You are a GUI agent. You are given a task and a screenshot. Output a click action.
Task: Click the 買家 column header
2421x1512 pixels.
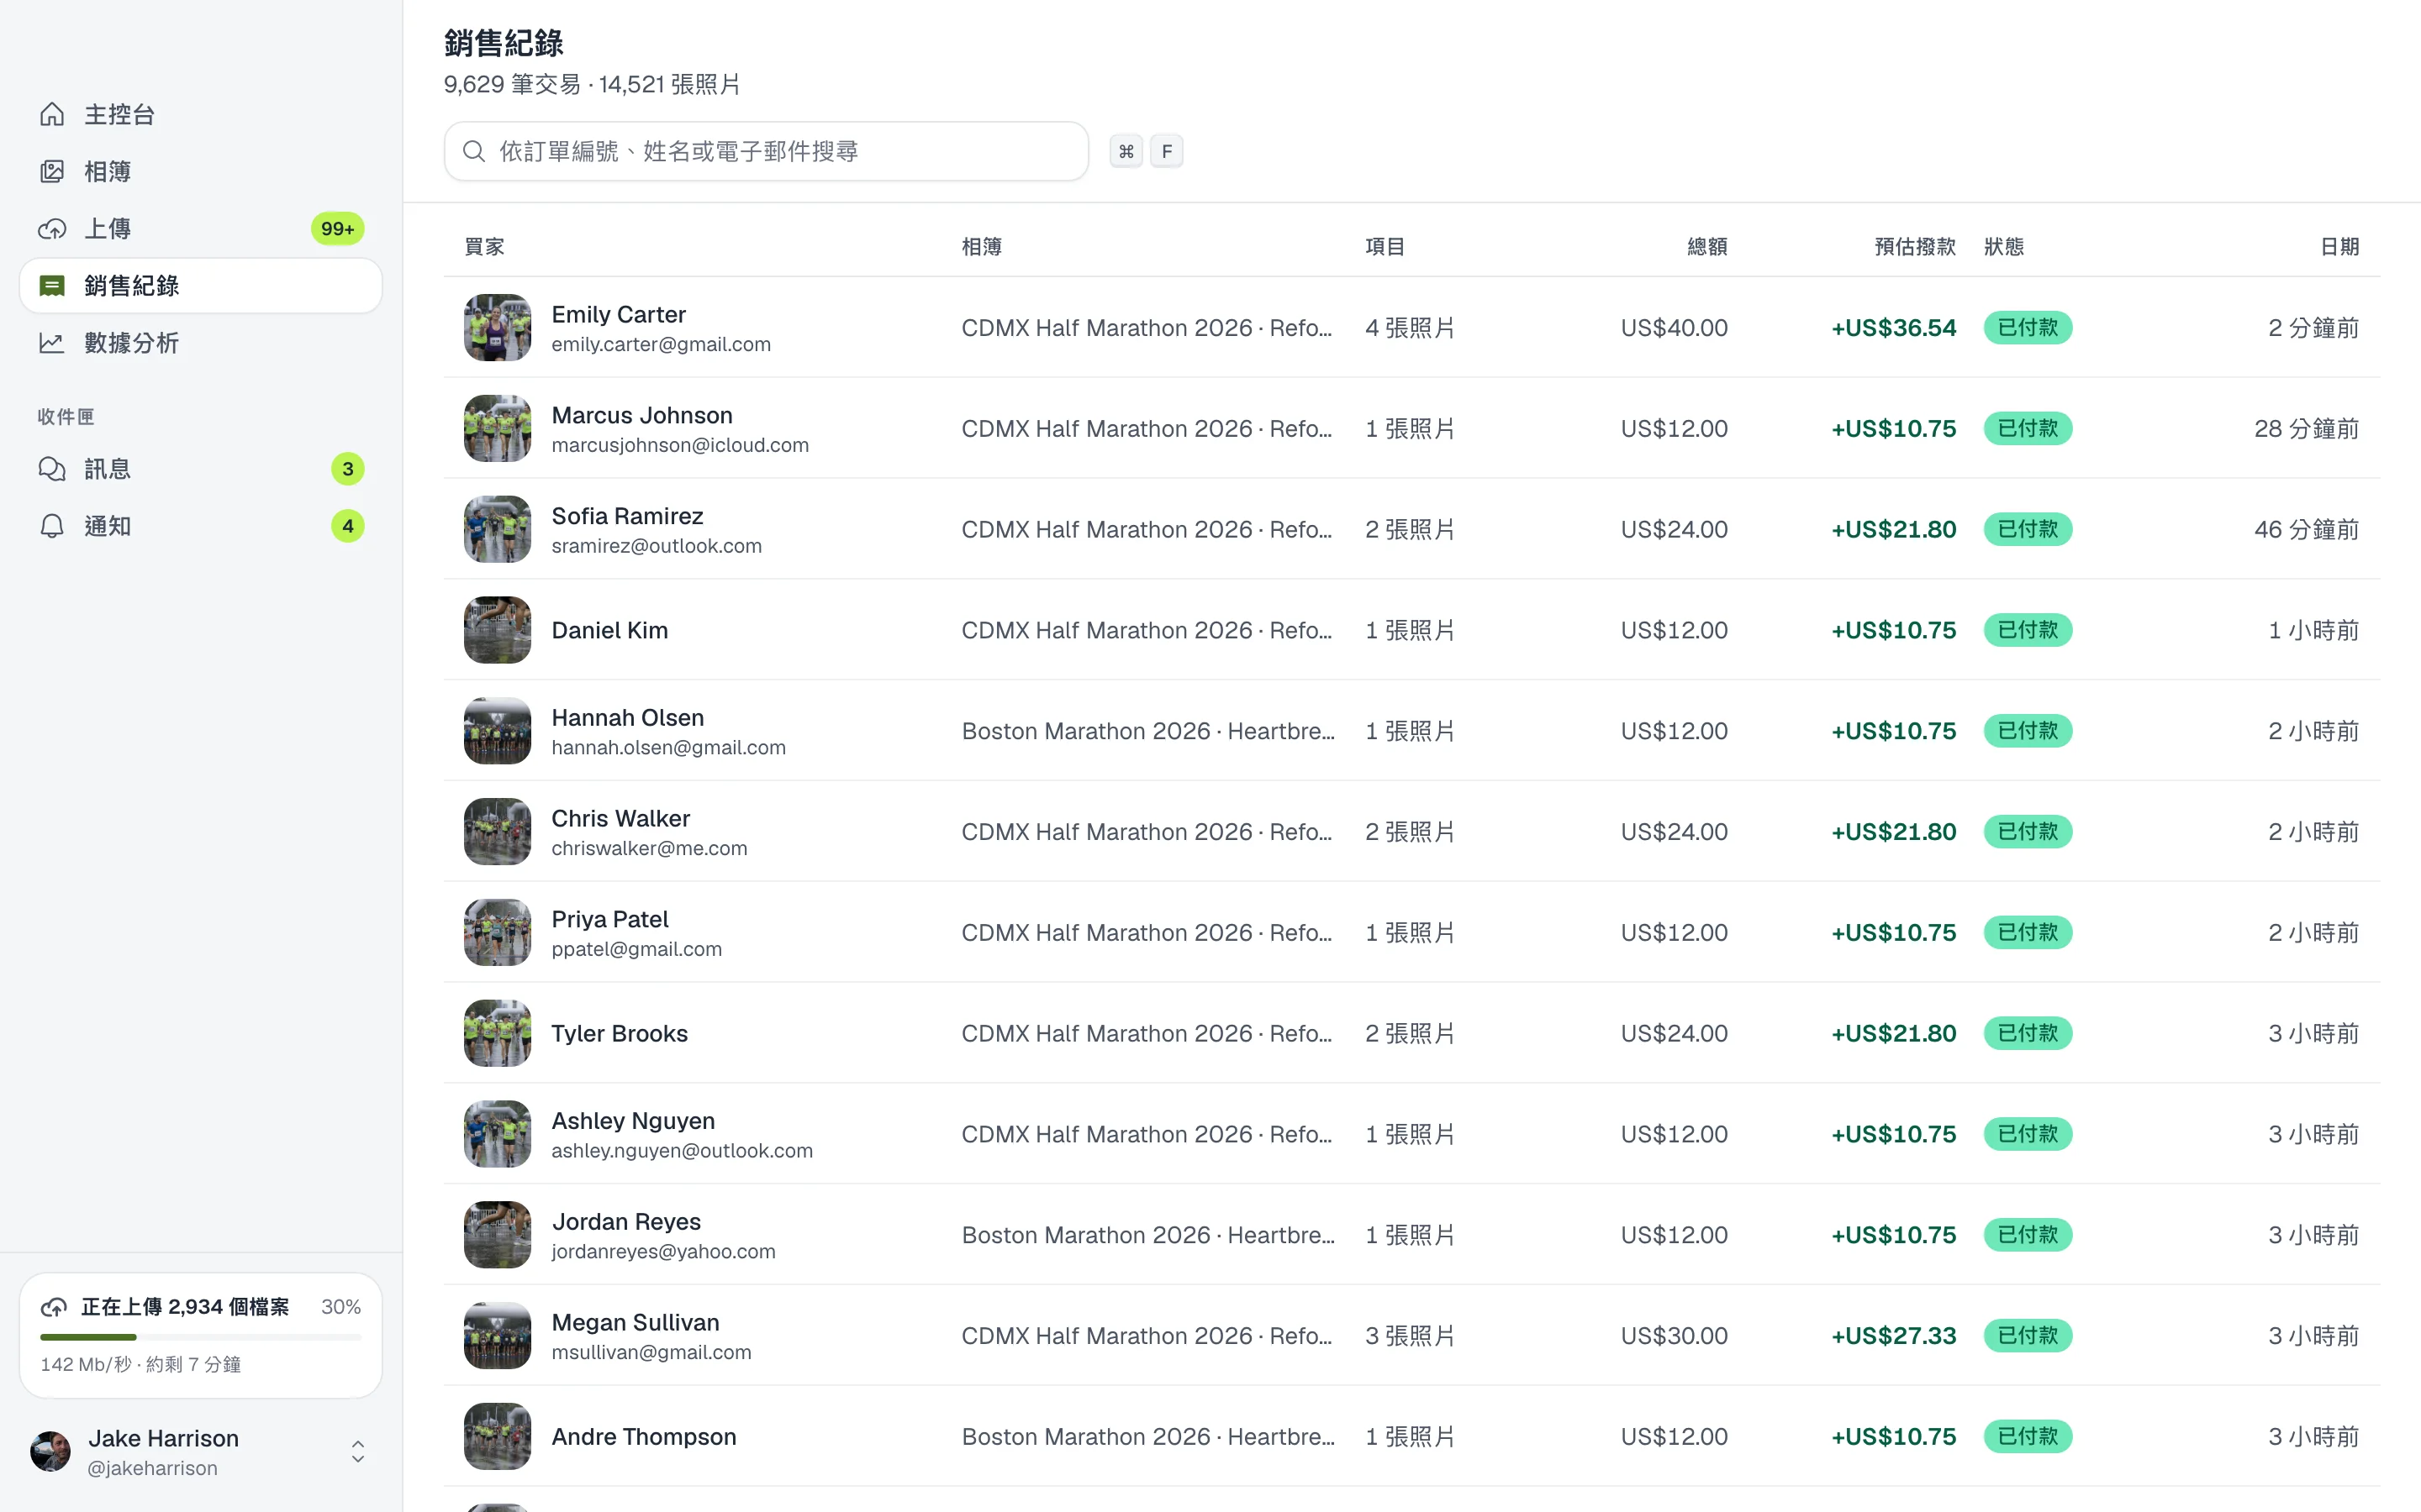click(484, 246)
